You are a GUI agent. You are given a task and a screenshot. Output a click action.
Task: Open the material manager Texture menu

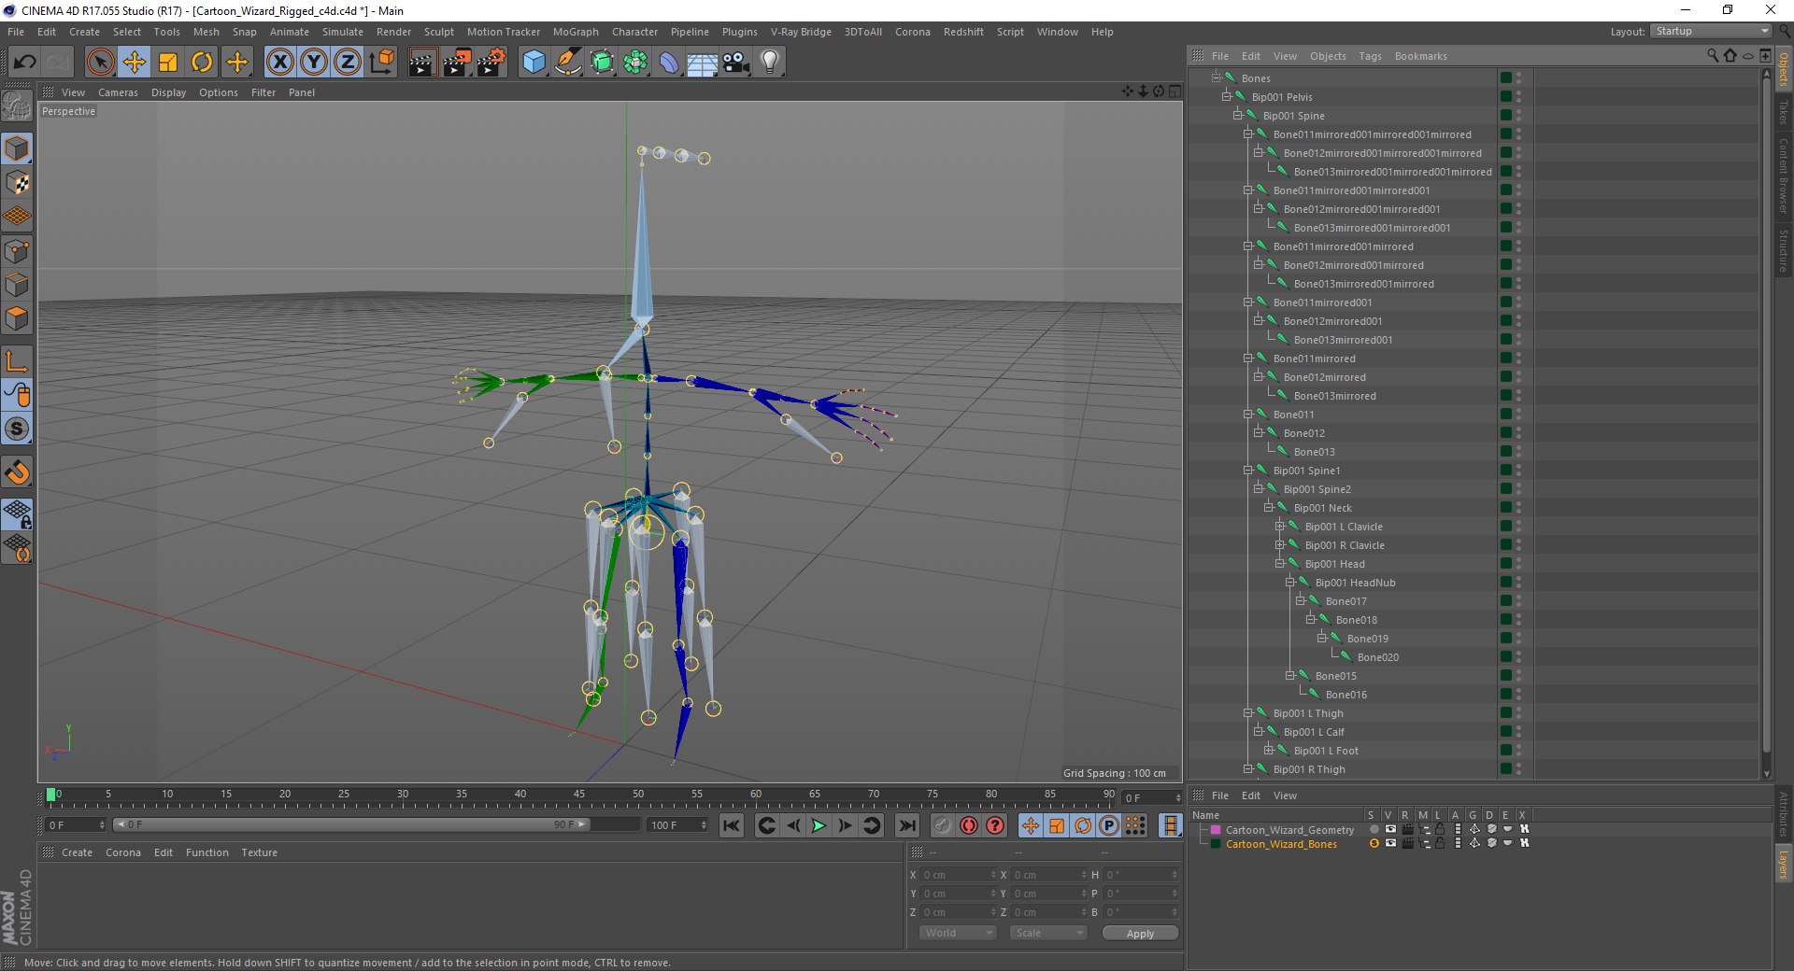coord(259,852)
